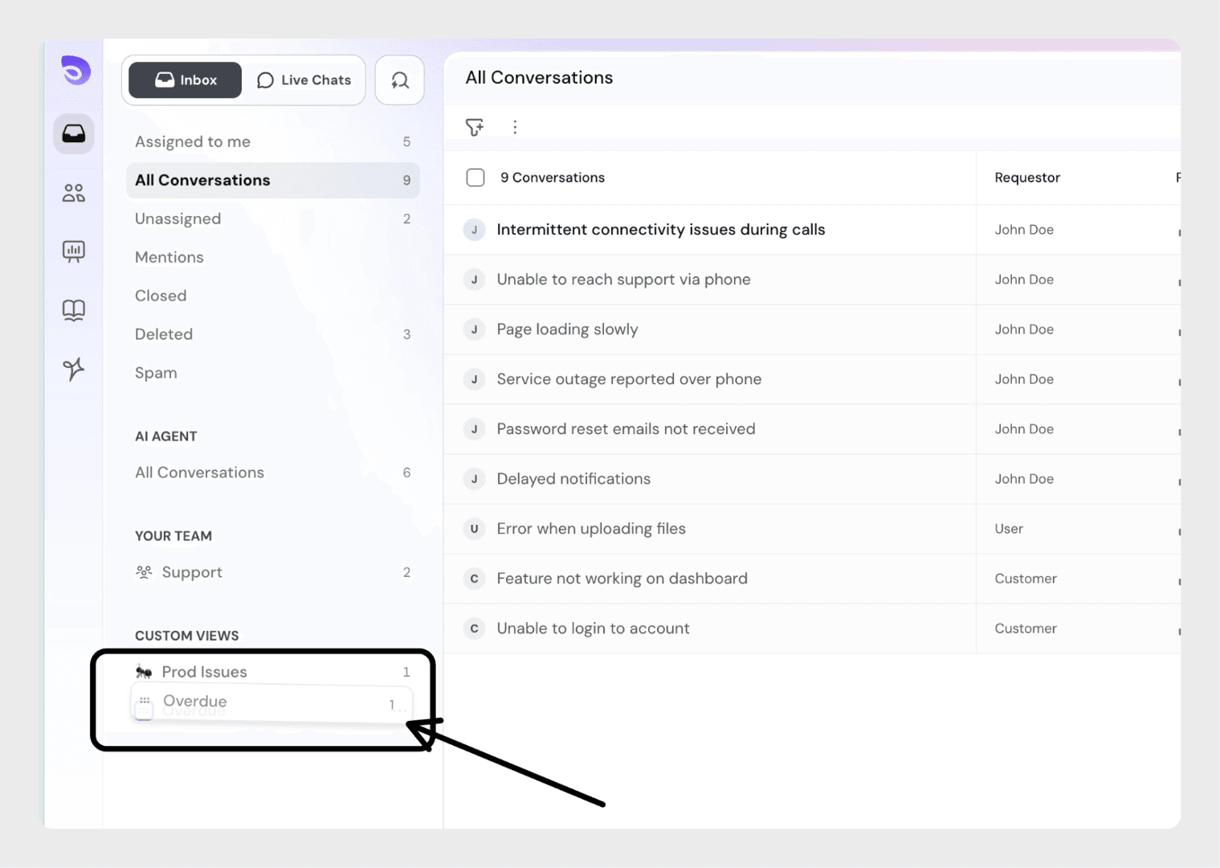Open the Support team inbox
This screenshot has width=1220, height=868.
(192, 572)
